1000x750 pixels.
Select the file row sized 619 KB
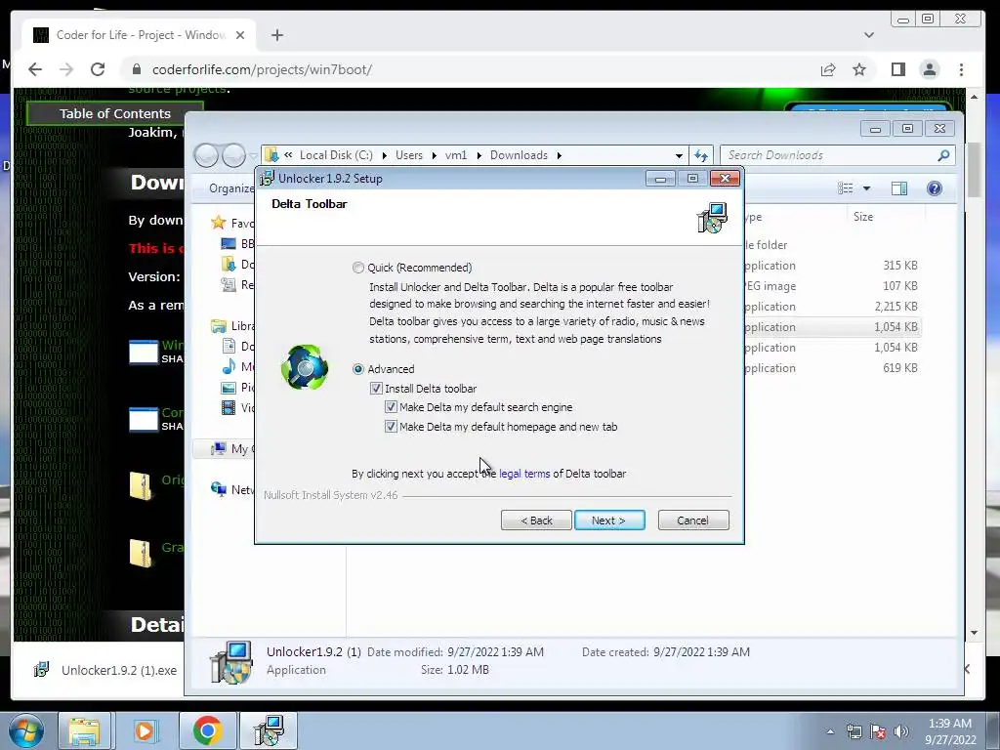(x=832, y=368)
